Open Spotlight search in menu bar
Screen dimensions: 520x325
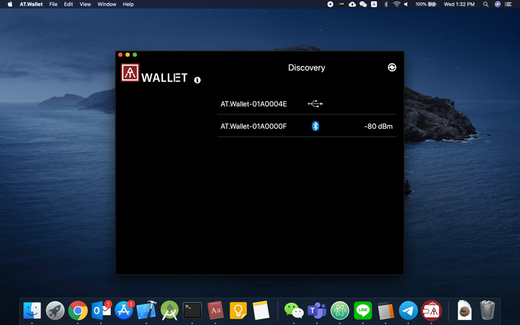[486, 4]
